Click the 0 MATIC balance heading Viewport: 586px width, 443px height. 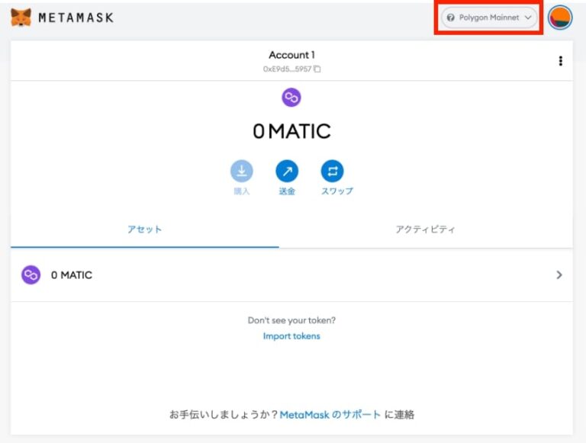coord(291,131)
